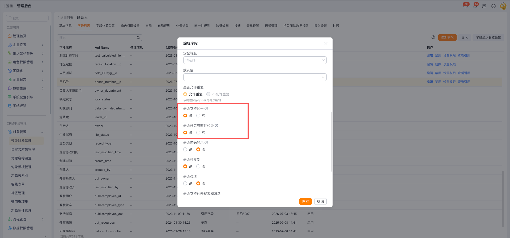Click the 对象管理 icon
This screenshot has width=510, height=238.
(10, 132)
